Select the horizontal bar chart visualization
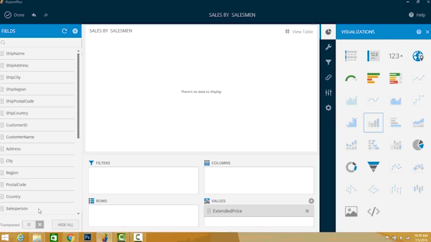 (396, 122)
